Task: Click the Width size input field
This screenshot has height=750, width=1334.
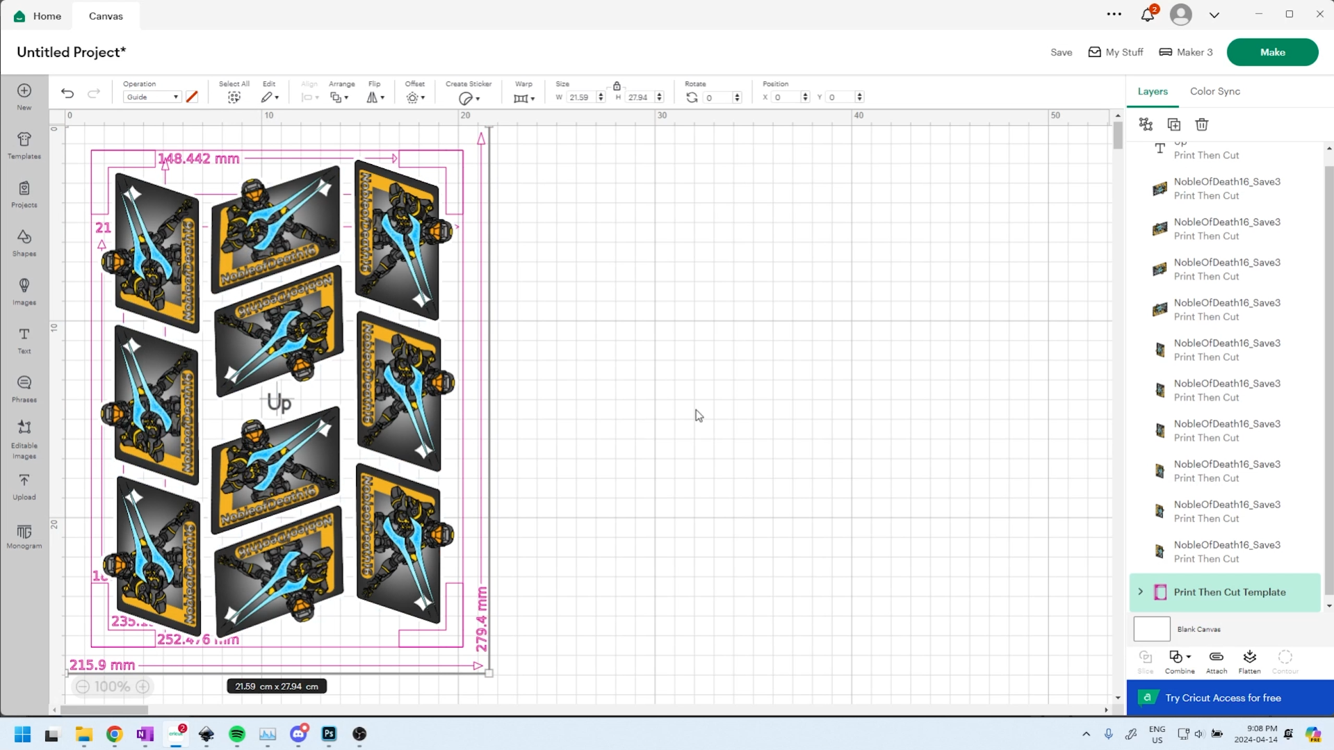Action: (x=580, y=97)
